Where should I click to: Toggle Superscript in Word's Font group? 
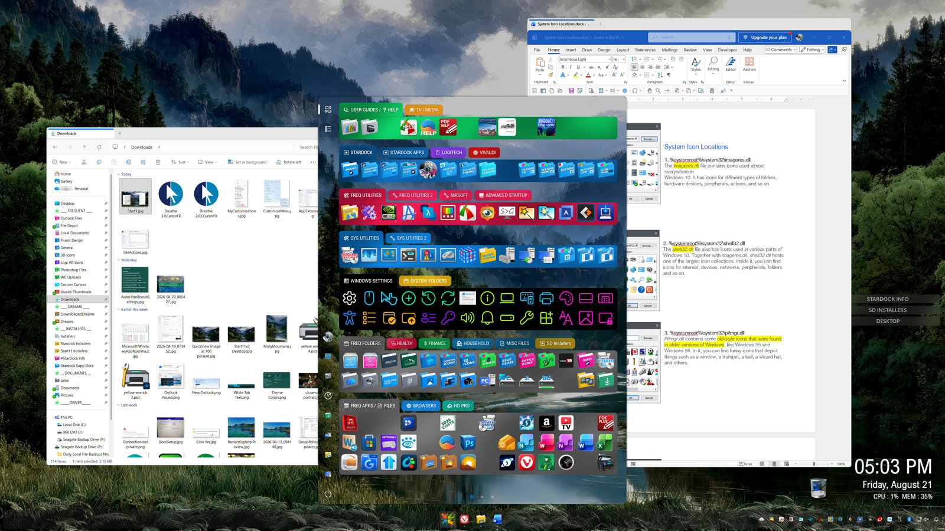[x=607, y=67]
